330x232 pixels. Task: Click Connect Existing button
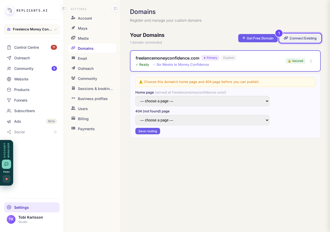click(x=300, y=38)
